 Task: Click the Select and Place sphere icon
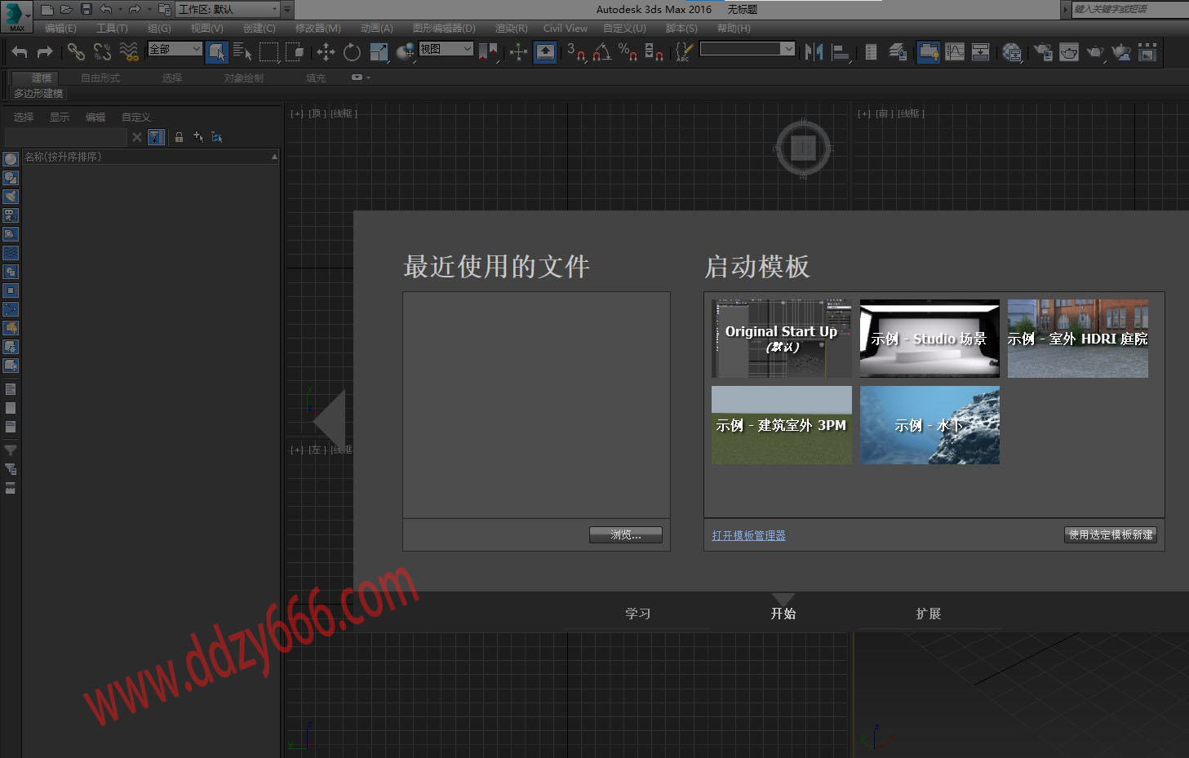[405, 52]
